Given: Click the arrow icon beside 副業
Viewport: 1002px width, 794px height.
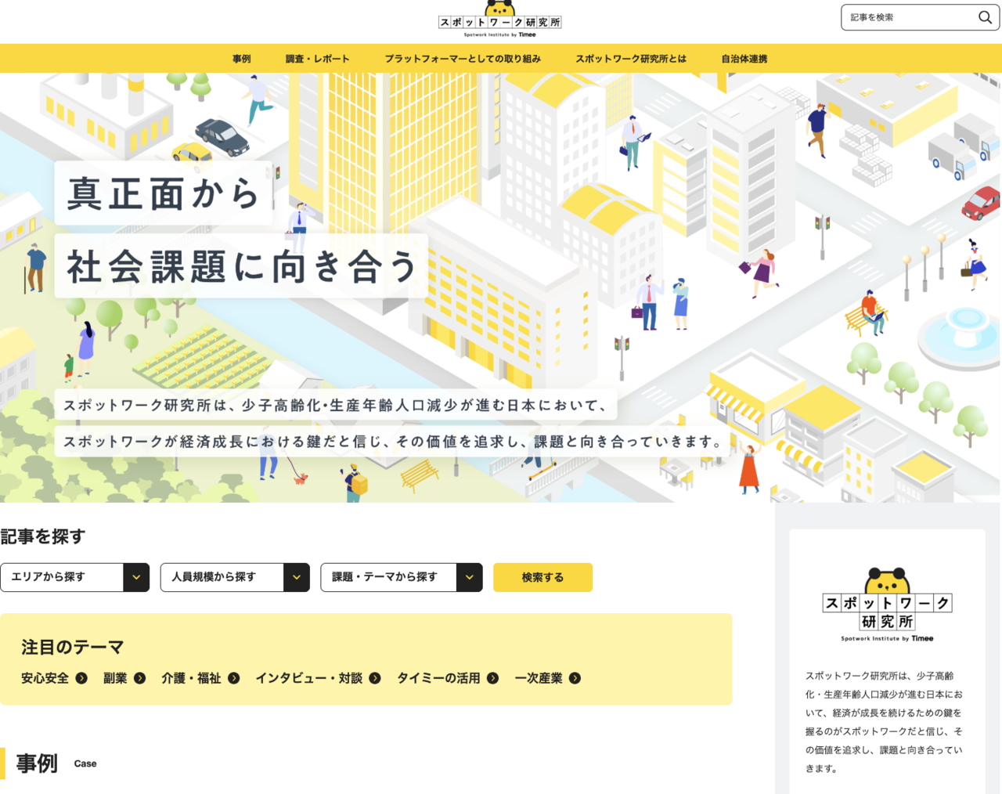Looking at the screenshot, I should pyautogui.click(x=139, y=678).
